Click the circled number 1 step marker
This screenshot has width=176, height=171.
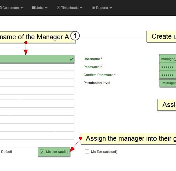point(75,36)
